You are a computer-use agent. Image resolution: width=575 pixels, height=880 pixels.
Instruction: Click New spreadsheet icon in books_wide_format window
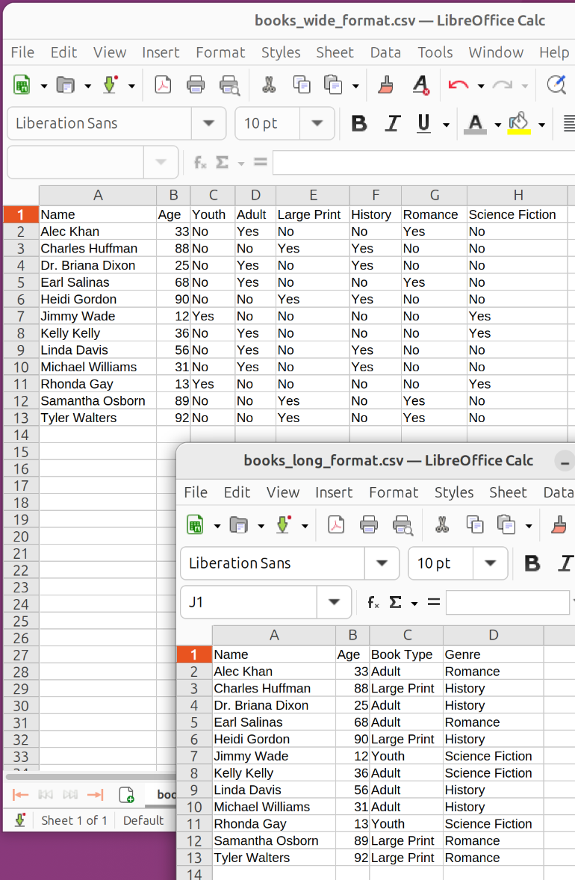[x=22, y=85]
